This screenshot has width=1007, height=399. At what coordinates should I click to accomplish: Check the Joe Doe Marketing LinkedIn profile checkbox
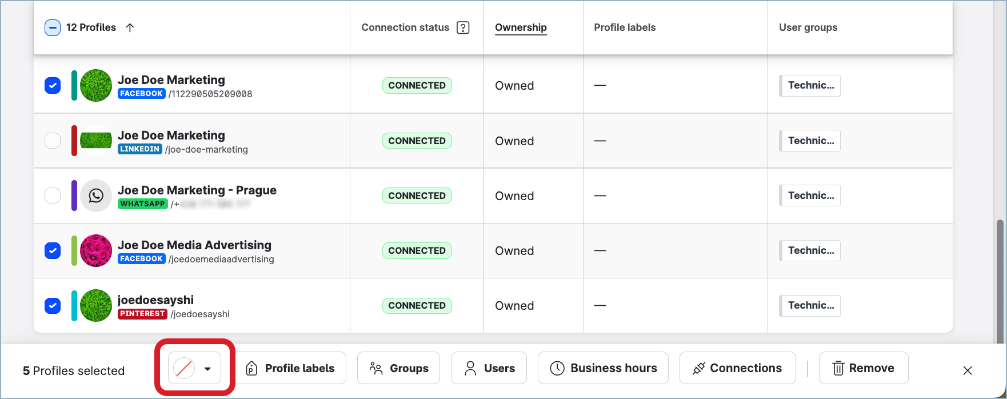click(53, 141)
